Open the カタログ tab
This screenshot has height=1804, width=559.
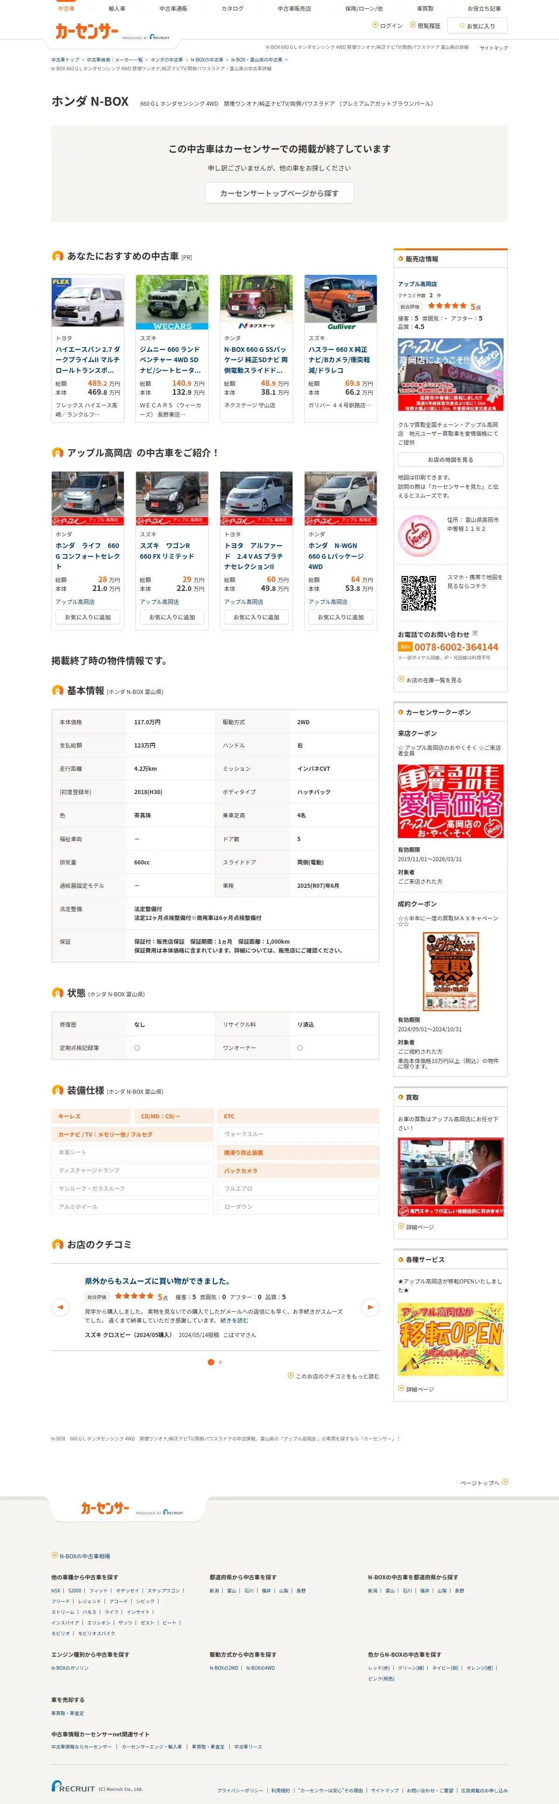tap(232, 8)
